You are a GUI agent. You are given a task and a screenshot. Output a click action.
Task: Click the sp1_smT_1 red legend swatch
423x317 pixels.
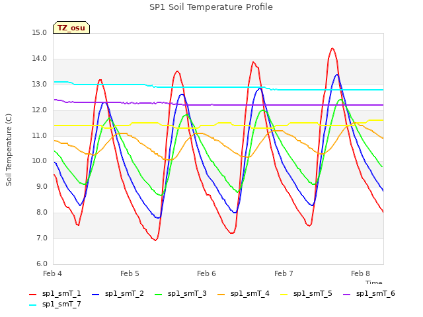coord(32,295)
